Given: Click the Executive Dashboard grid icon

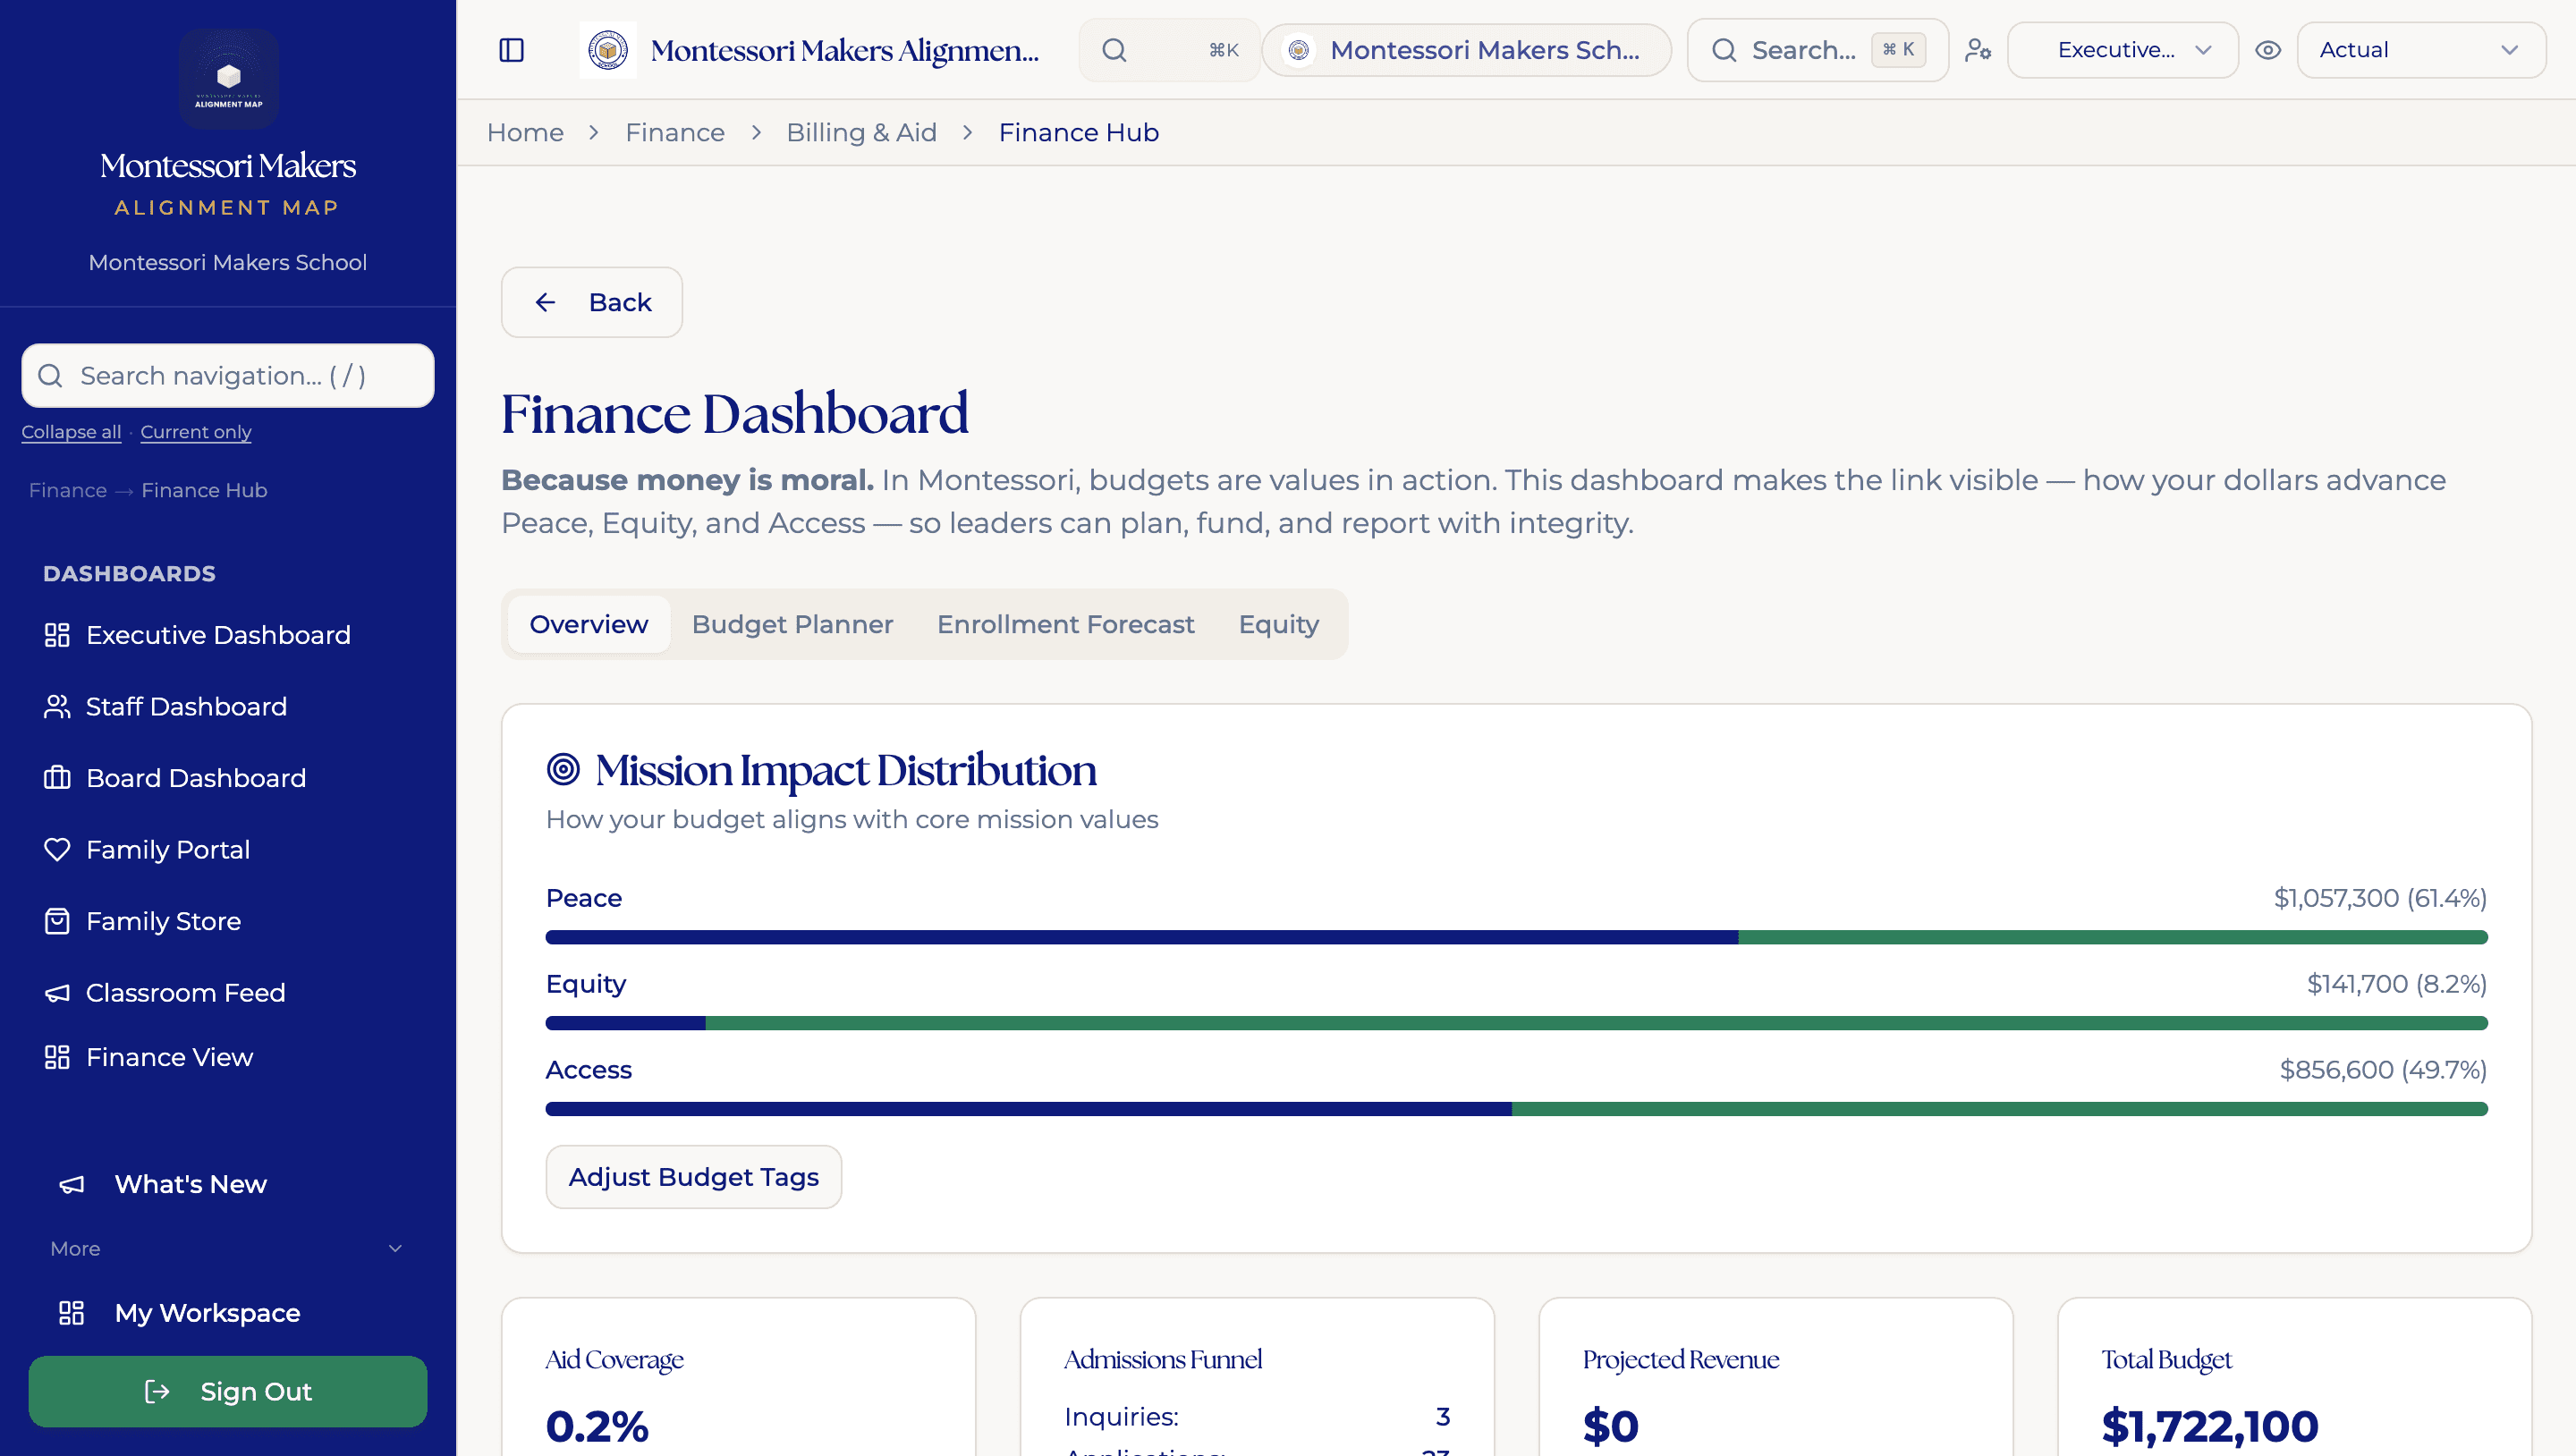Looking at the screenshot, I should (57, 635).
